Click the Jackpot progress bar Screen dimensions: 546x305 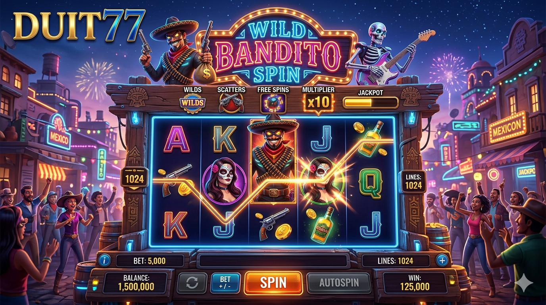370,103
